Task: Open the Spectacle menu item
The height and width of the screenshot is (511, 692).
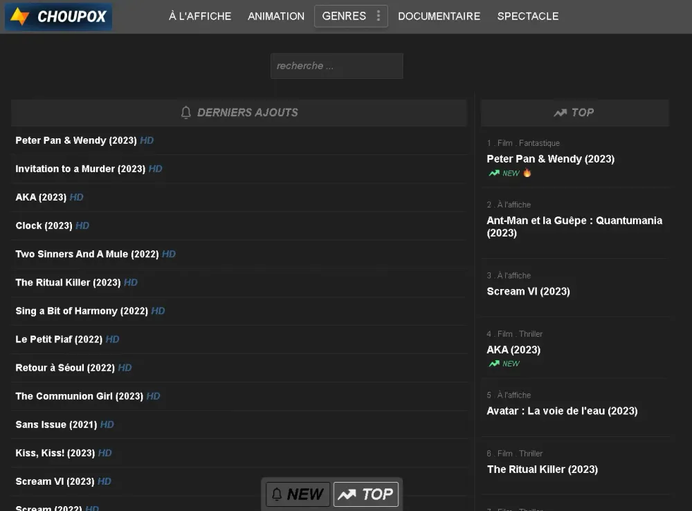Action: [528, 17]
